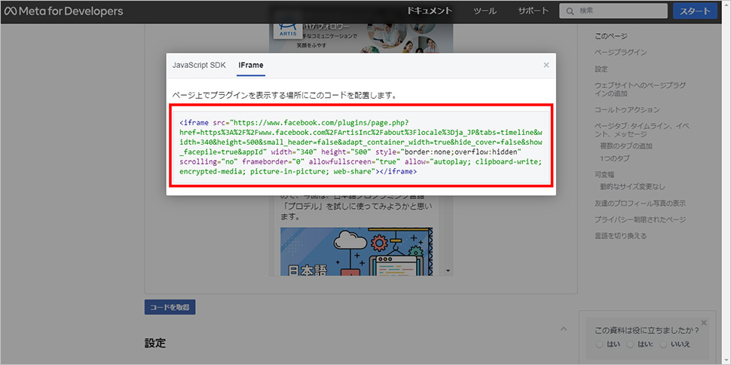The height and width of the screenshot is (365, 731).
Task: Open the ツール menu
Action: tap(485, 11)
